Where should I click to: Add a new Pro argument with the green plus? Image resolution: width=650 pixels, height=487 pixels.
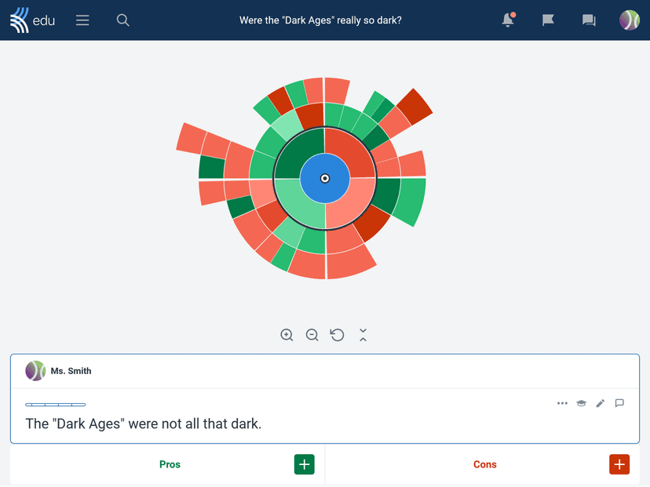tap(304, 464)
